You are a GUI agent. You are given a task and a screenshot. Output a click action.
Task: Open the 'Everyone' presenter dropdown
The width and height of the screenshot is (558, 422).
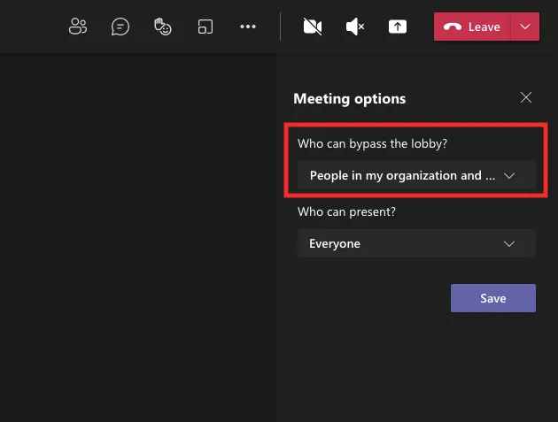point(403,243)
